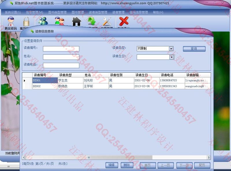Click into the 读者生日 date field
231x171 pixels.
click(x=153, y=57)
